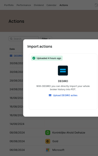Click the green uploaded checkmark icon

34,58
